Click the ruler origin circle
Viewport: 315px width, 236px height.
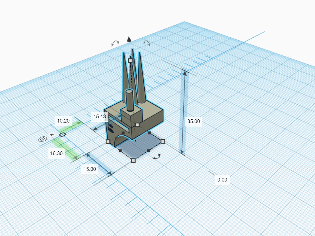63,134
